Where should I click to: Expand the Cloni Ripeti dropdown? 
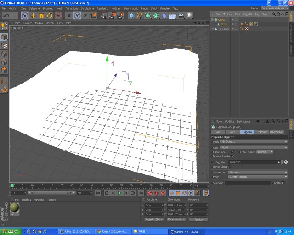point(254,148)
